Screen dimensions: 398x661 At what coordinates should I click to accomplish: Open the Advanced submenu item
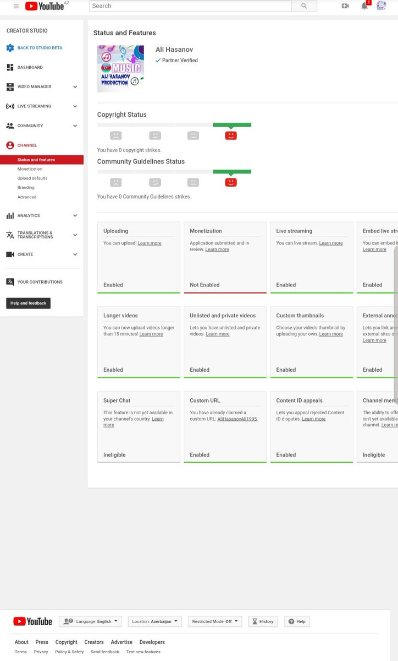(x=27, y=197)
